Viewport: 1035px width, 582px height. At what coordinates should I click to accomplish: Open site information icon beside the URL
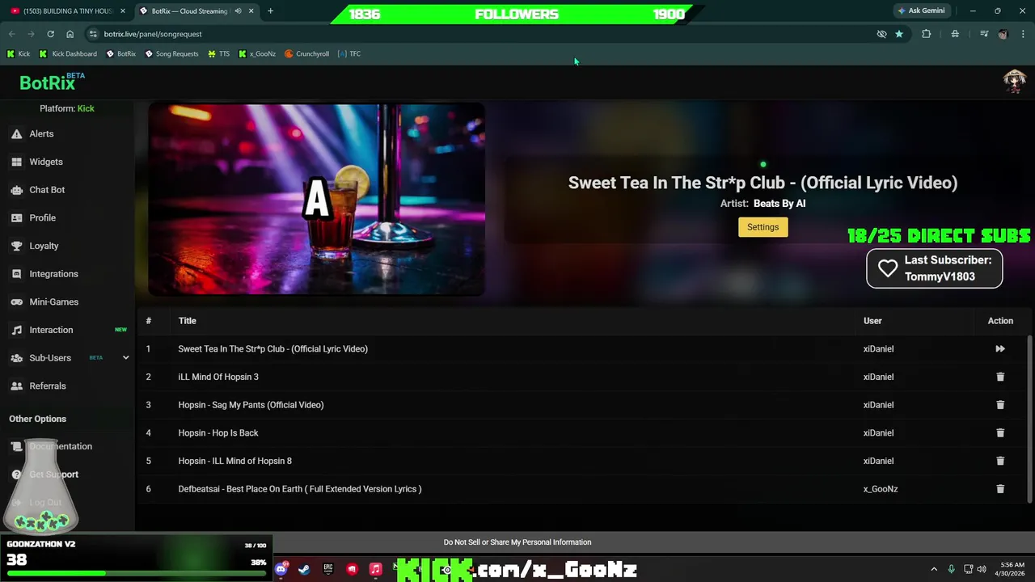pyautogui.click(x=93, y=34)
